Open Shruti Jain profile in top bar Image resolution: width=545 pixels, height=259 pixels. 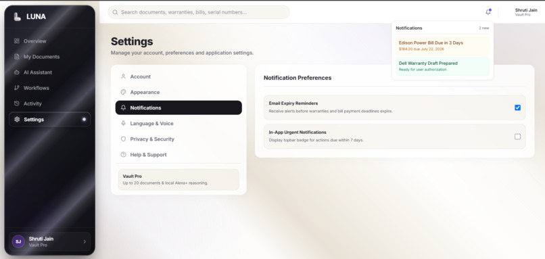click(526, 12)
